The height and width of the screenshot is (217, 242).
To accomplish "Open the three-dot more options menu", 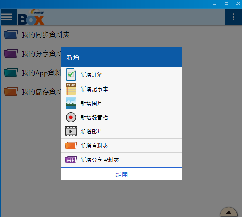I will pyautogui.click(x=233, y=17).
